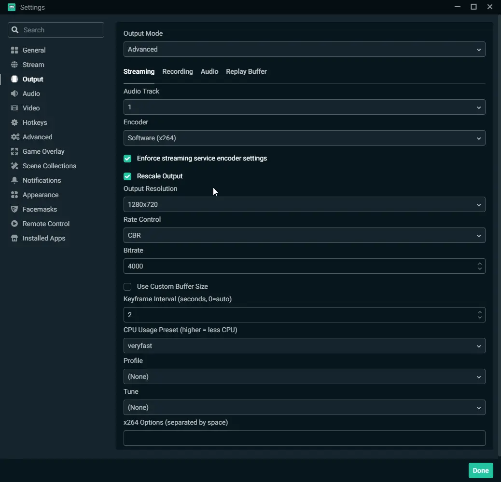This screenshot has height=482, width=501.
Task: Uncheck the Rescale Output option
Action: click(x=127, y=176)
